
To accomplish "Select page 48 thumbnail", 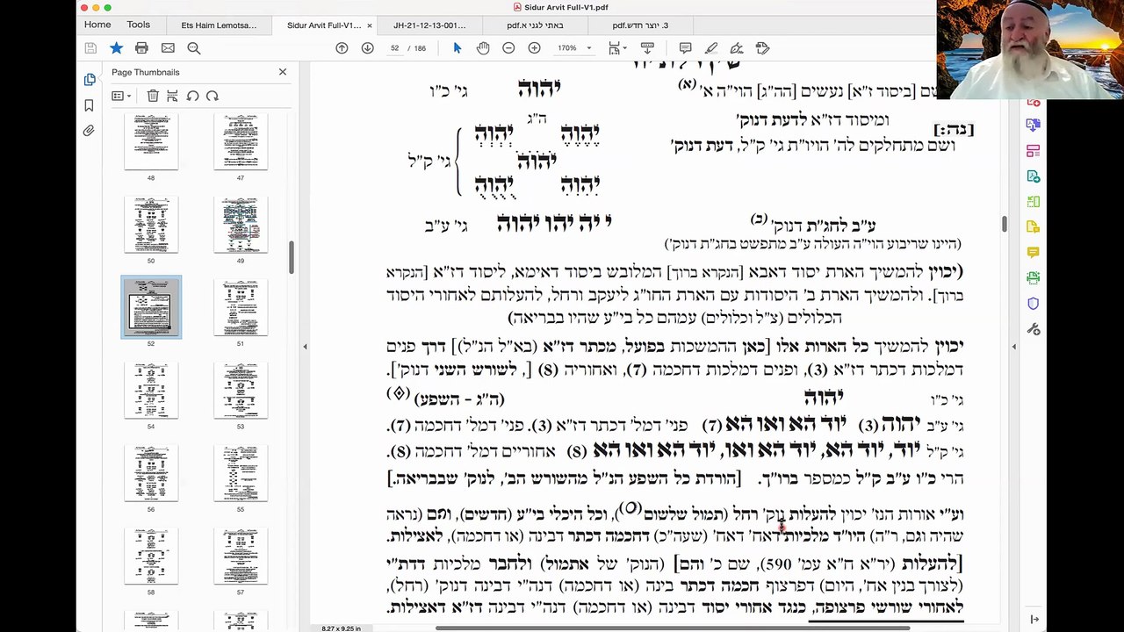I will pyautogui.click(x=151, y=142).
